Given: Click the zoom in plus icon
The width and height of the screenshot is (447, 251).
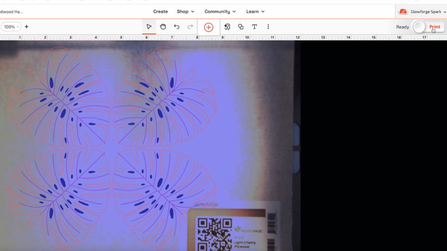Looking at the screenshot, I should 27,27.
